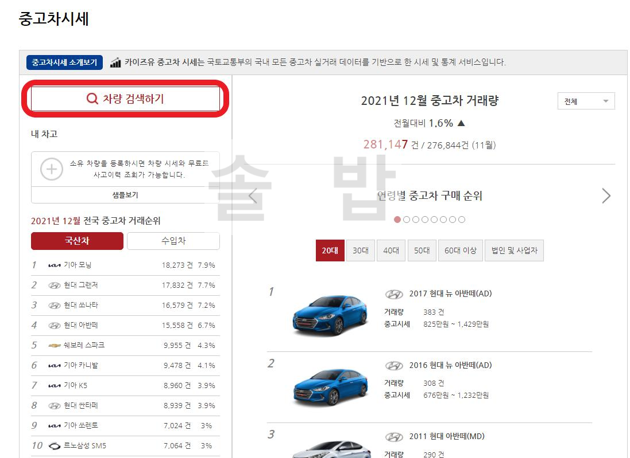Click the Hyundai logo next to 2017 아반떼
The width and height of the screenshot is (630, 458).
(x=394, y=295)
